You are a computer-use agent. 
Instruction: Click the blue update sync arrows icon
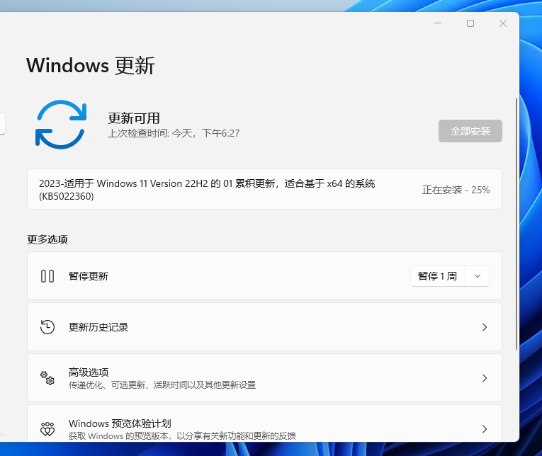61,125
